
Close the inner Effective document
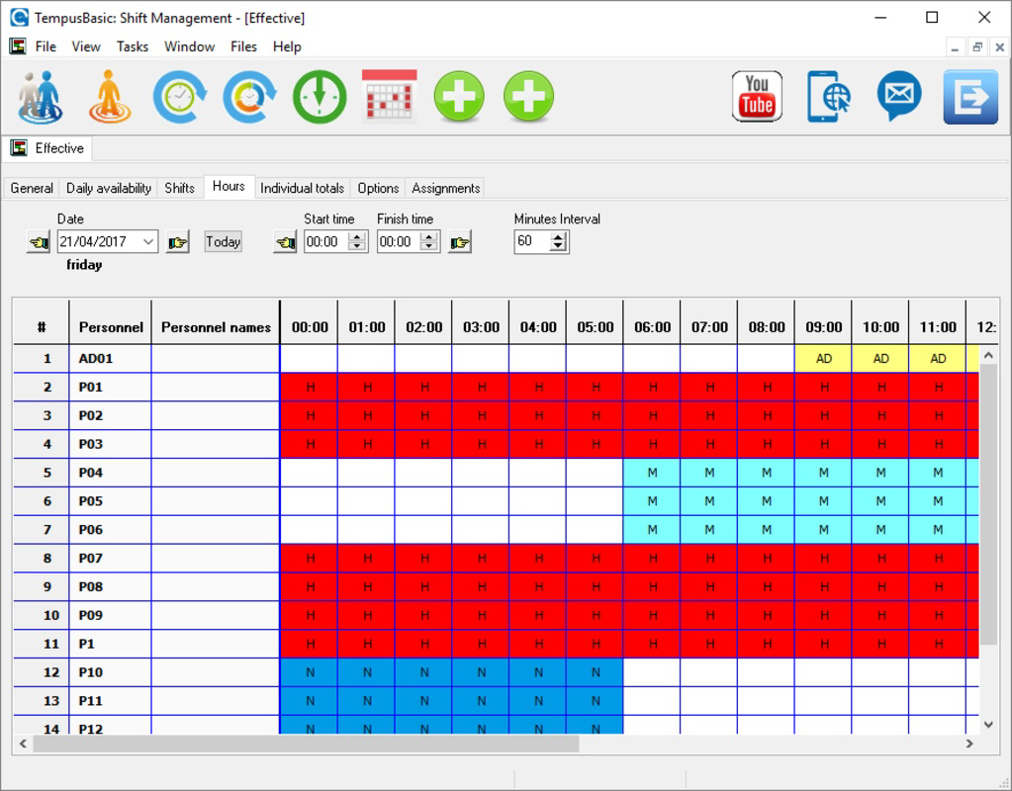[999, 47]
